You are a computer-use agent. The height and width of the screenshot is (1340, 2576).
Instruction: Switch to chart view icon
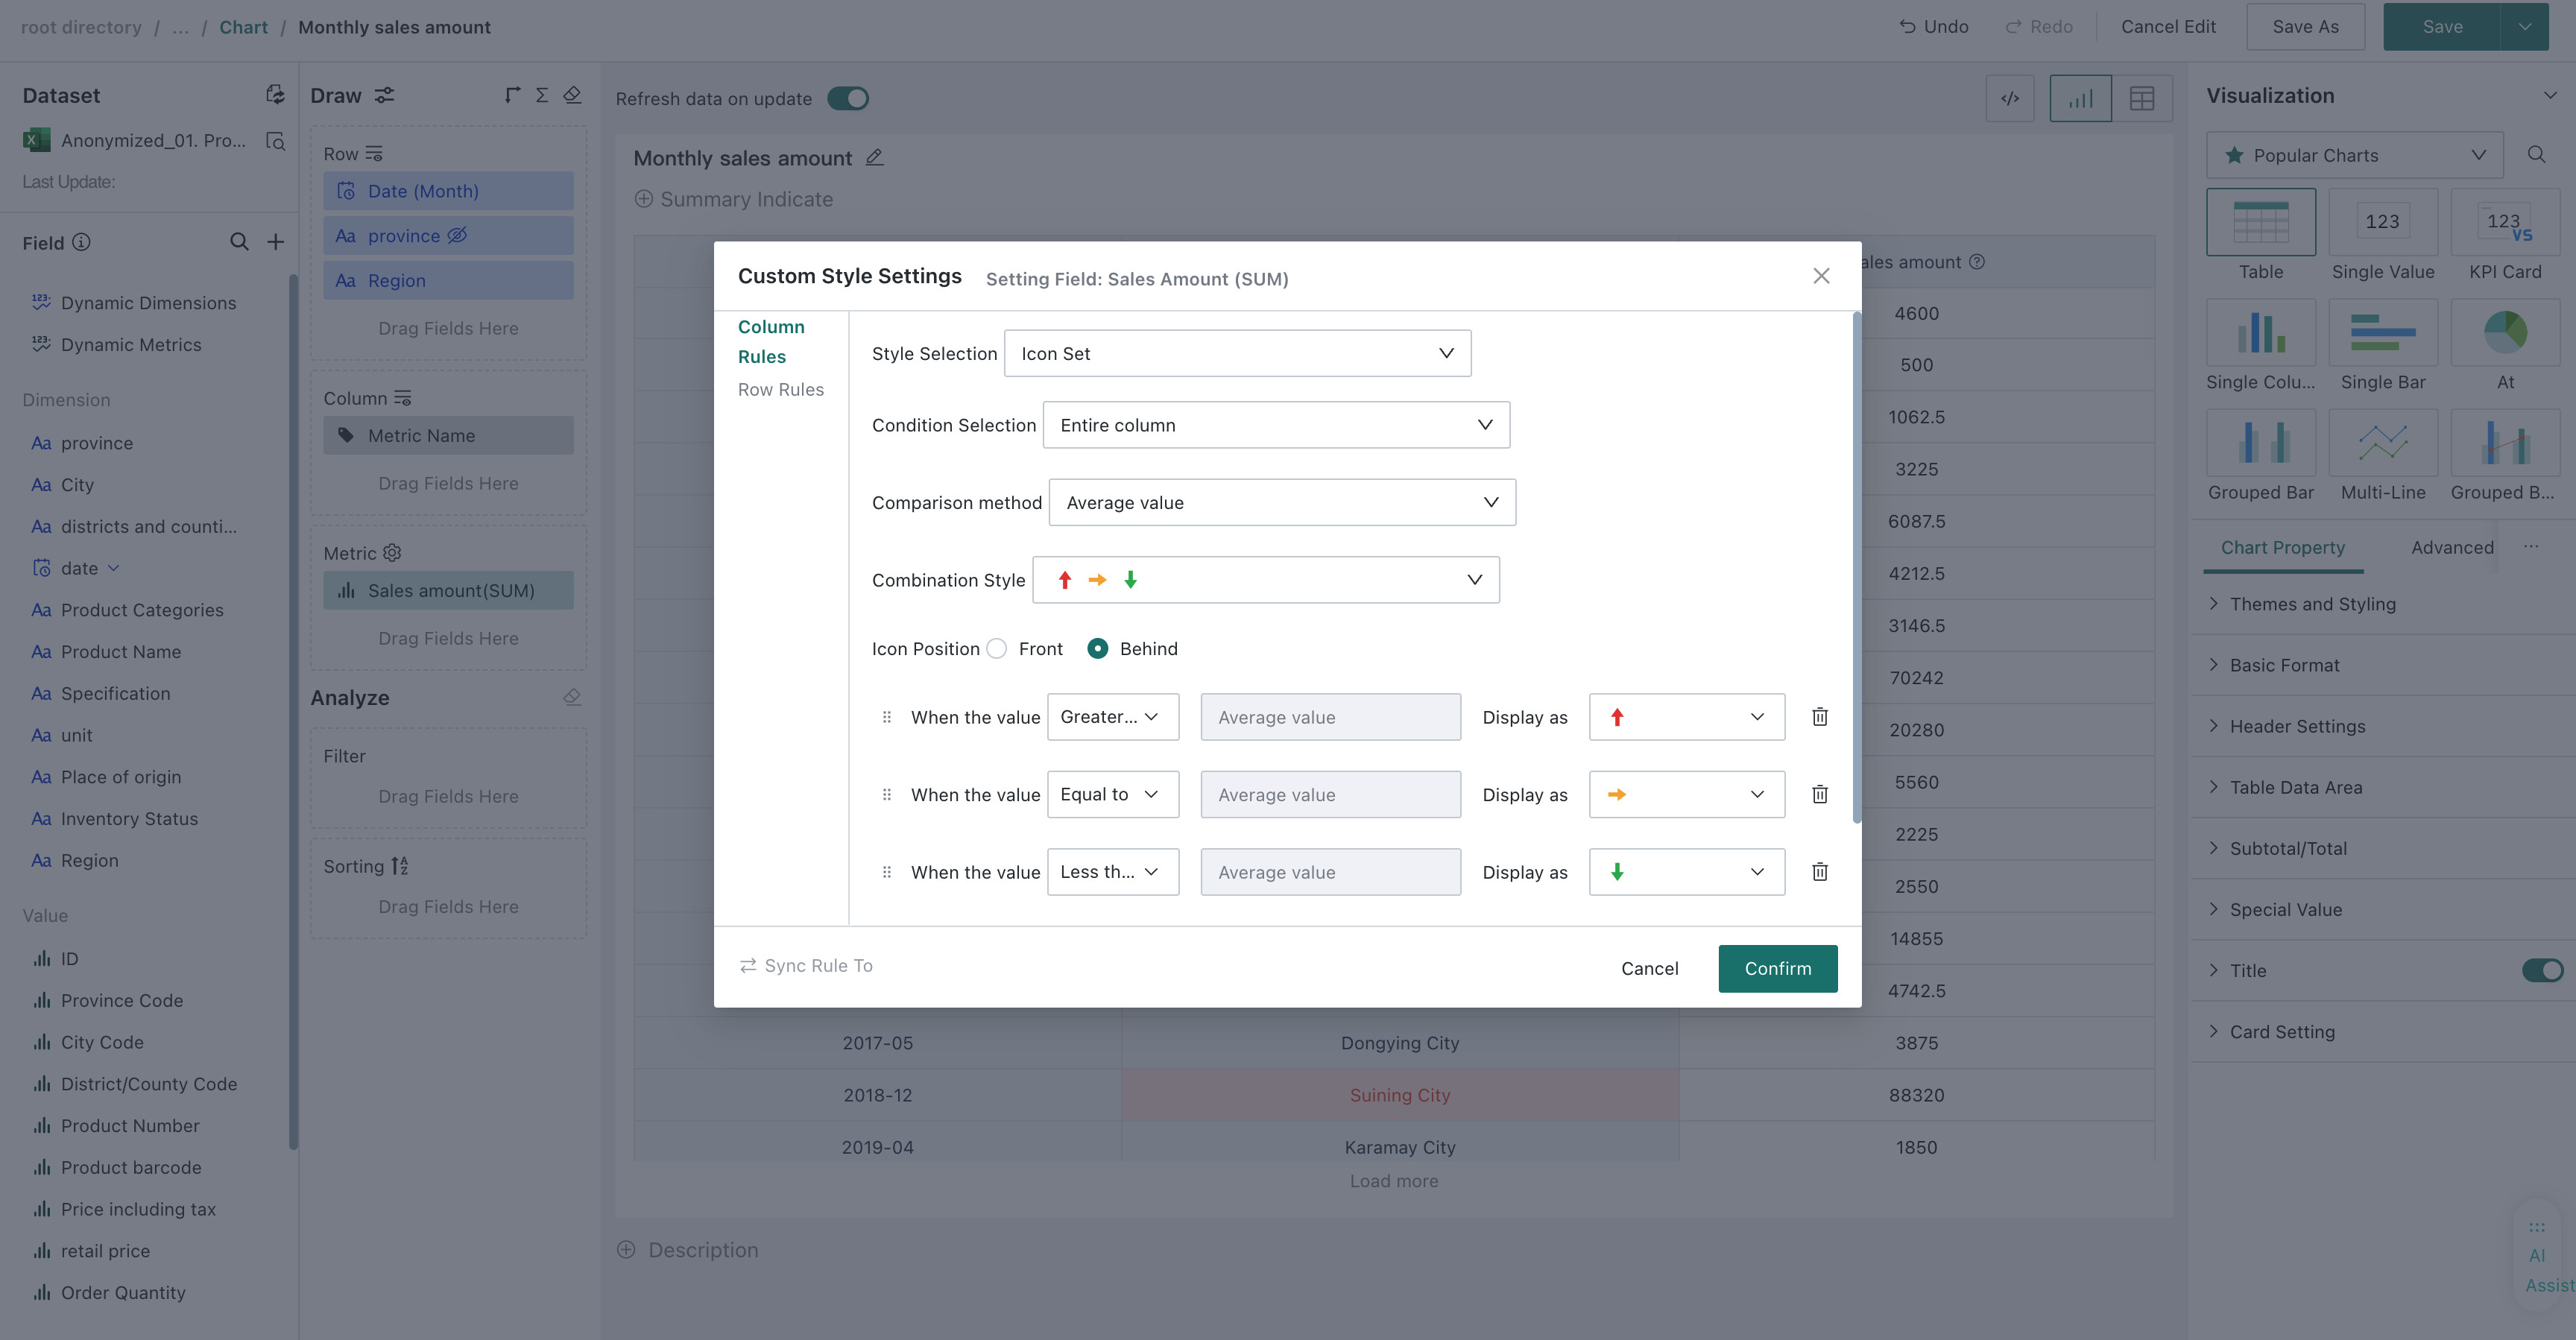(x=2081, y=98)
